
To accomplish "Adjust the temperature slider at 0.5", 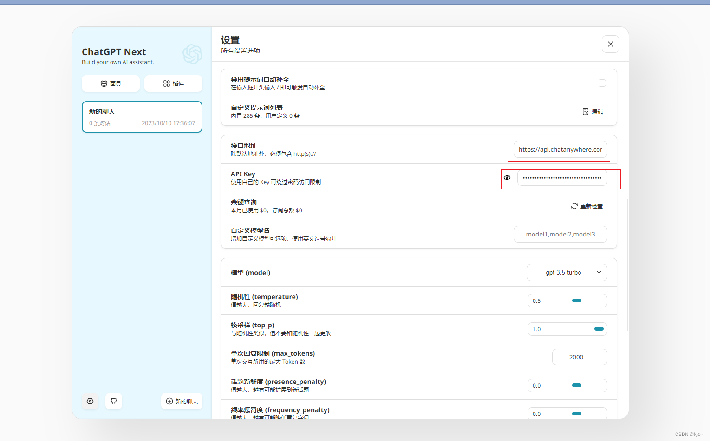I will click(x=577, y=300).
